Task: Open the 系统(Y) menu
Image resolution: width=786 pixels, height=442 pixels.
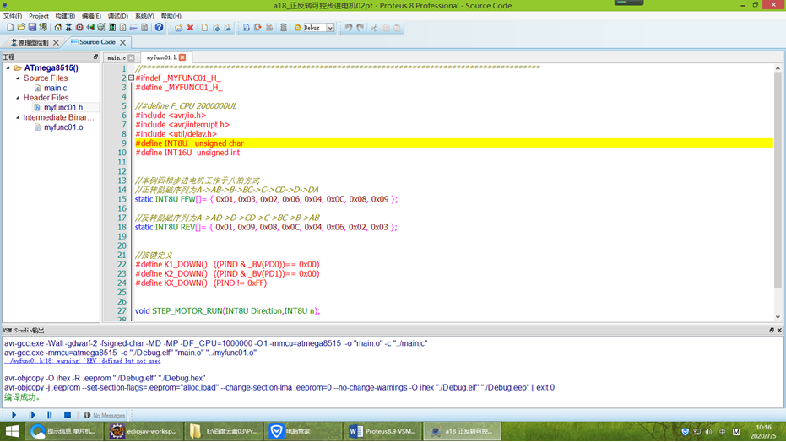Action: point(144,16)
